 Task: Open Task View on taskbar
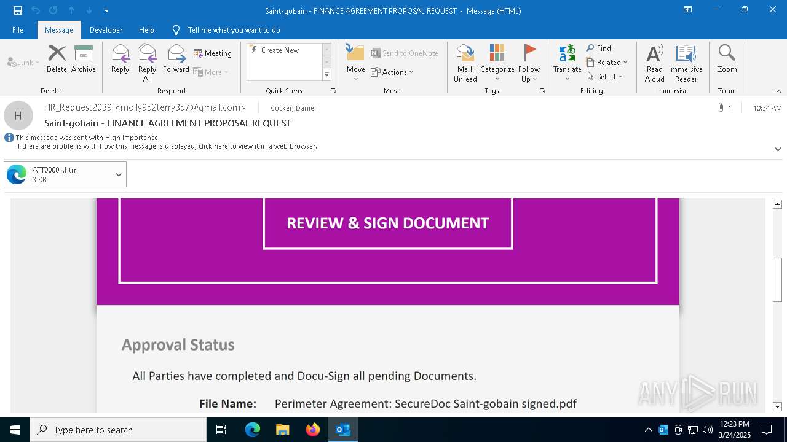click(x=221, y=430)
